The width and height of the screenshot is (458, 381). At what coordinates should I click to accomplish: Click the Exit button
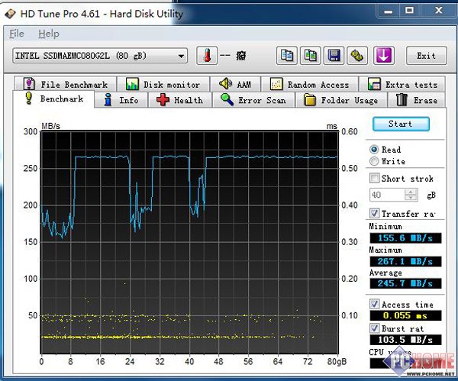click(x=426, y=56)
